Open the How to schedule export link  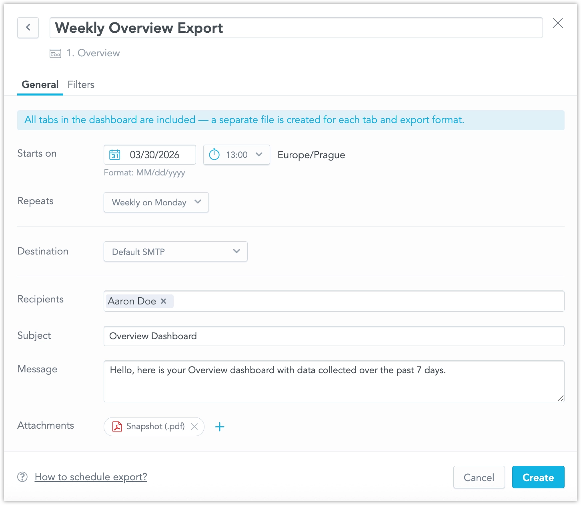tap(91, 477)
